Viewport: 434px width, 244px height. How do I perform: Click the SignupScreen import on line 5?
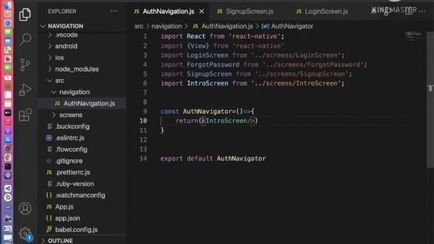(256, 74)
